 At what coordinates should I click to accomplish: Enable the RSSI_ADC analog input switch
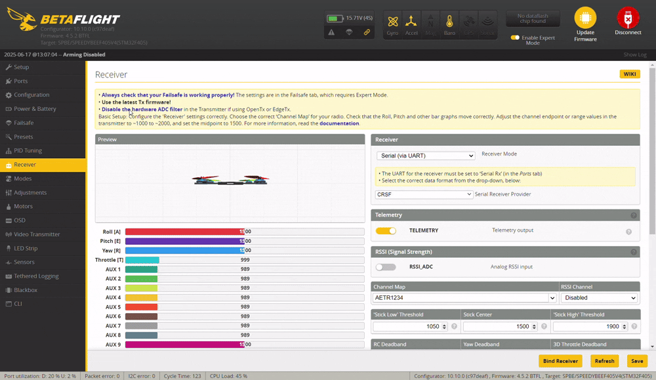[x=386, y=267]
